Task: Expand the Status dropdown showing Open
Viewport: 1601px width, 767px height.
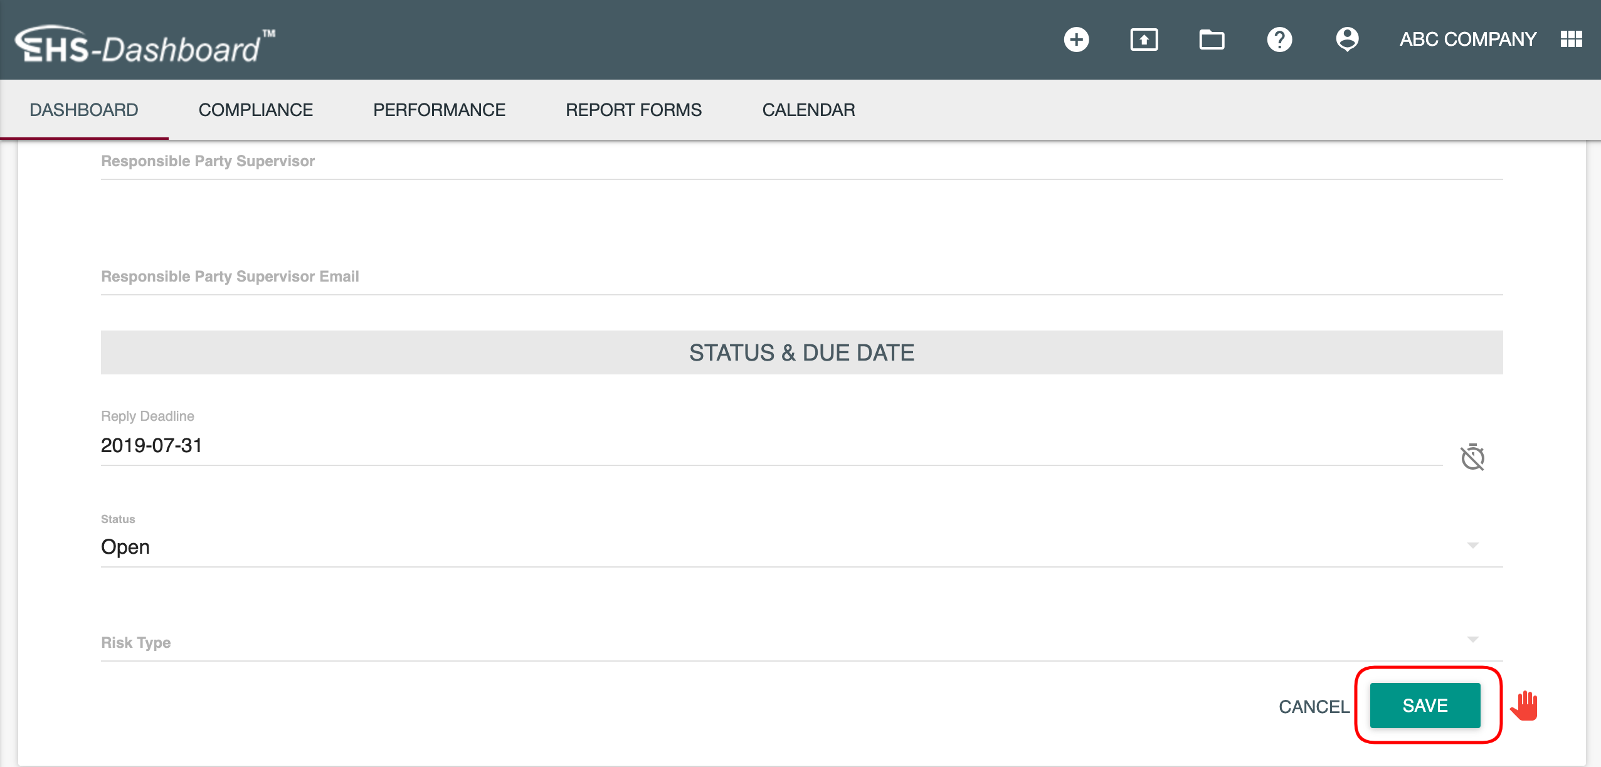Action: (x=801, y=547)
